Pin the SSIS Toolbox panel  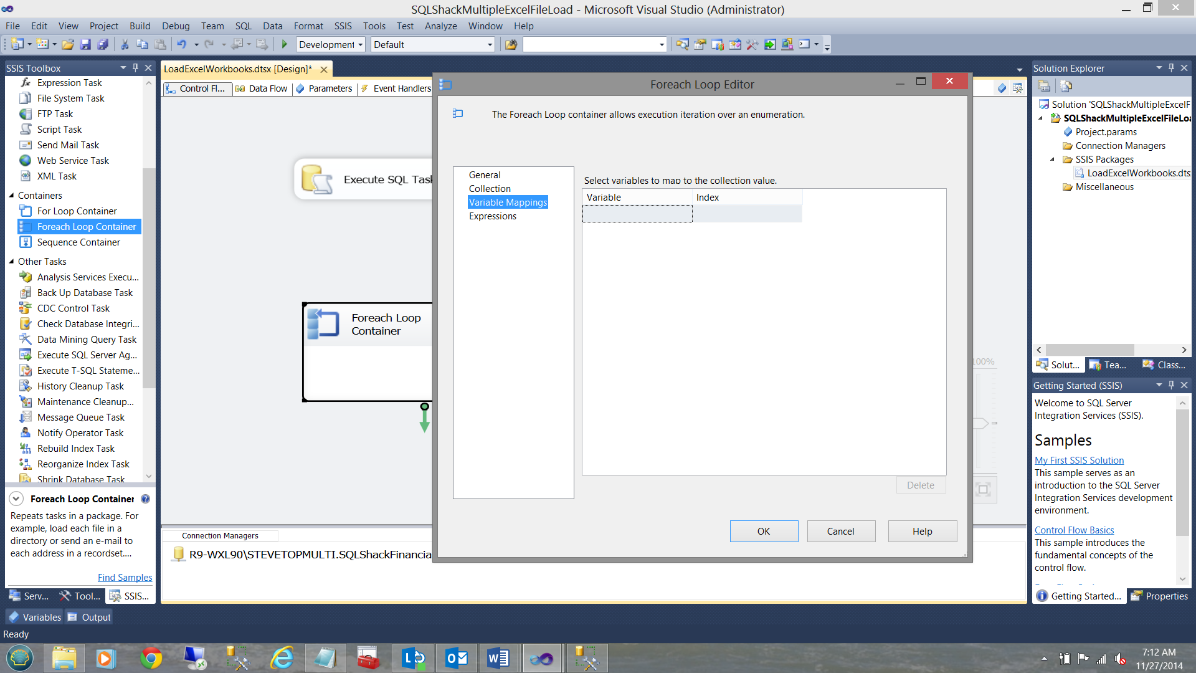(135, 68)
